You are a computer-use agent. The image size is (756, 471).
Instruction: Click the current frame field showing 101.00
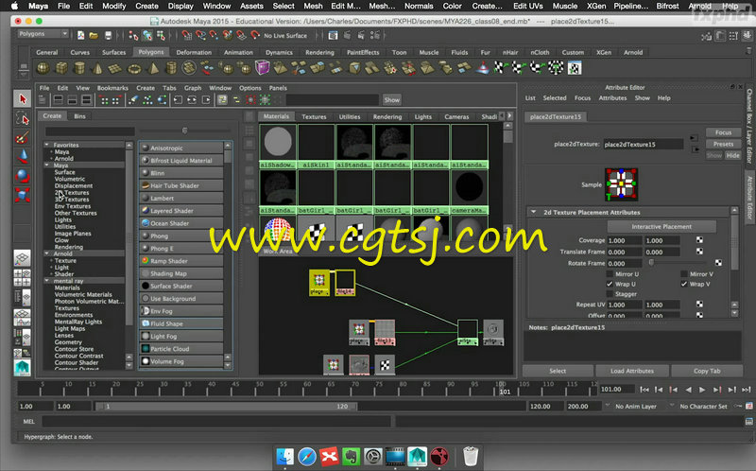pos(616,390)
